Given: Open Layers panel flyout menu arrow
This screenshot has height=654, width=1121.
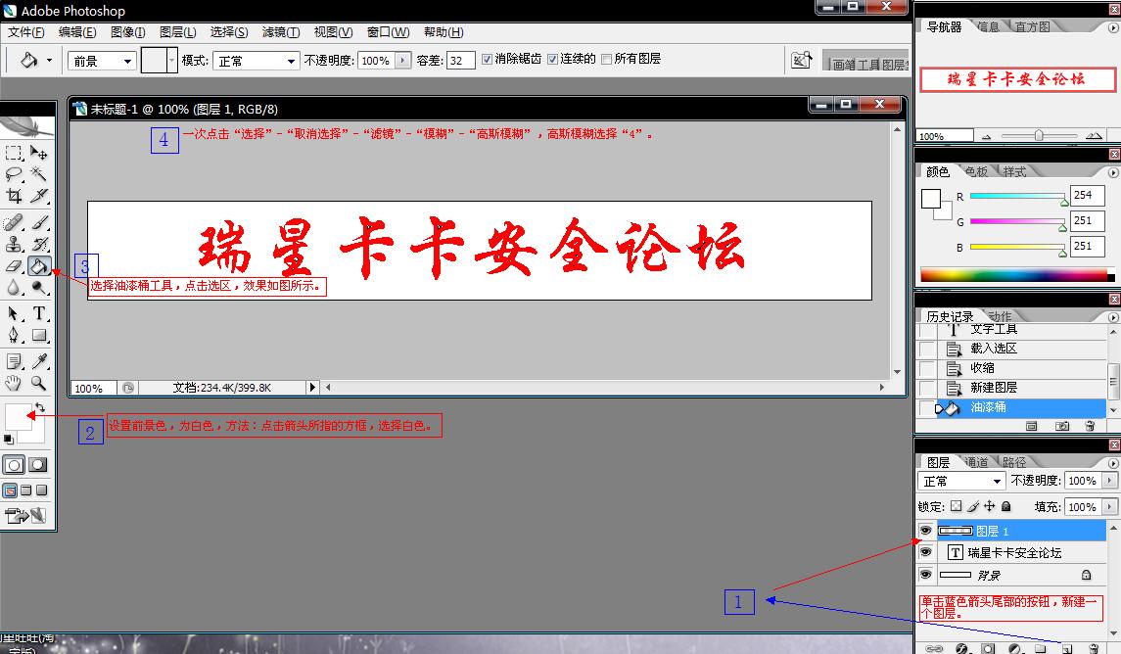Looking at the screenshot, I should 1113,462.
